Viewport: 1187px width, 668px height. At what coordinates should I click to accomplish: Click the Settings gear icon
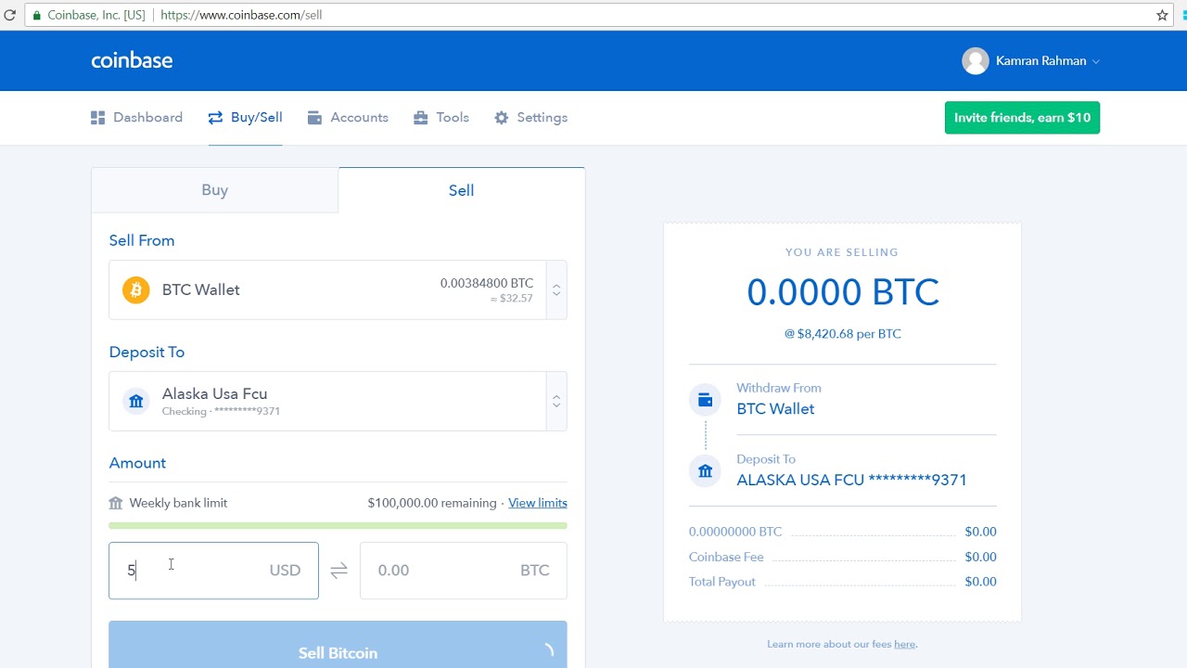coord(502,118)
